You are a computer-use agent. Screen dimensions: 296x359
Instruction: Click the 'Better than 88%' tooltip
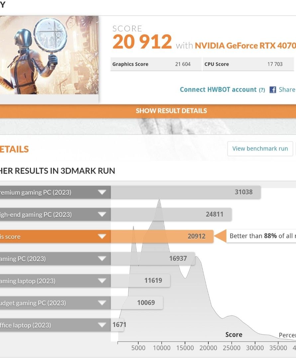(261, 236)
